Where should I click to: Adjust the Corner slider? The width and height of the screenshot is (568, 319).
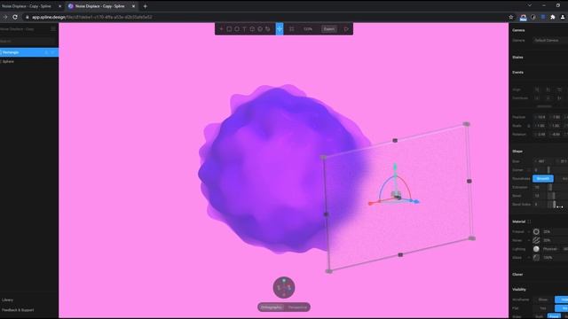548,170
